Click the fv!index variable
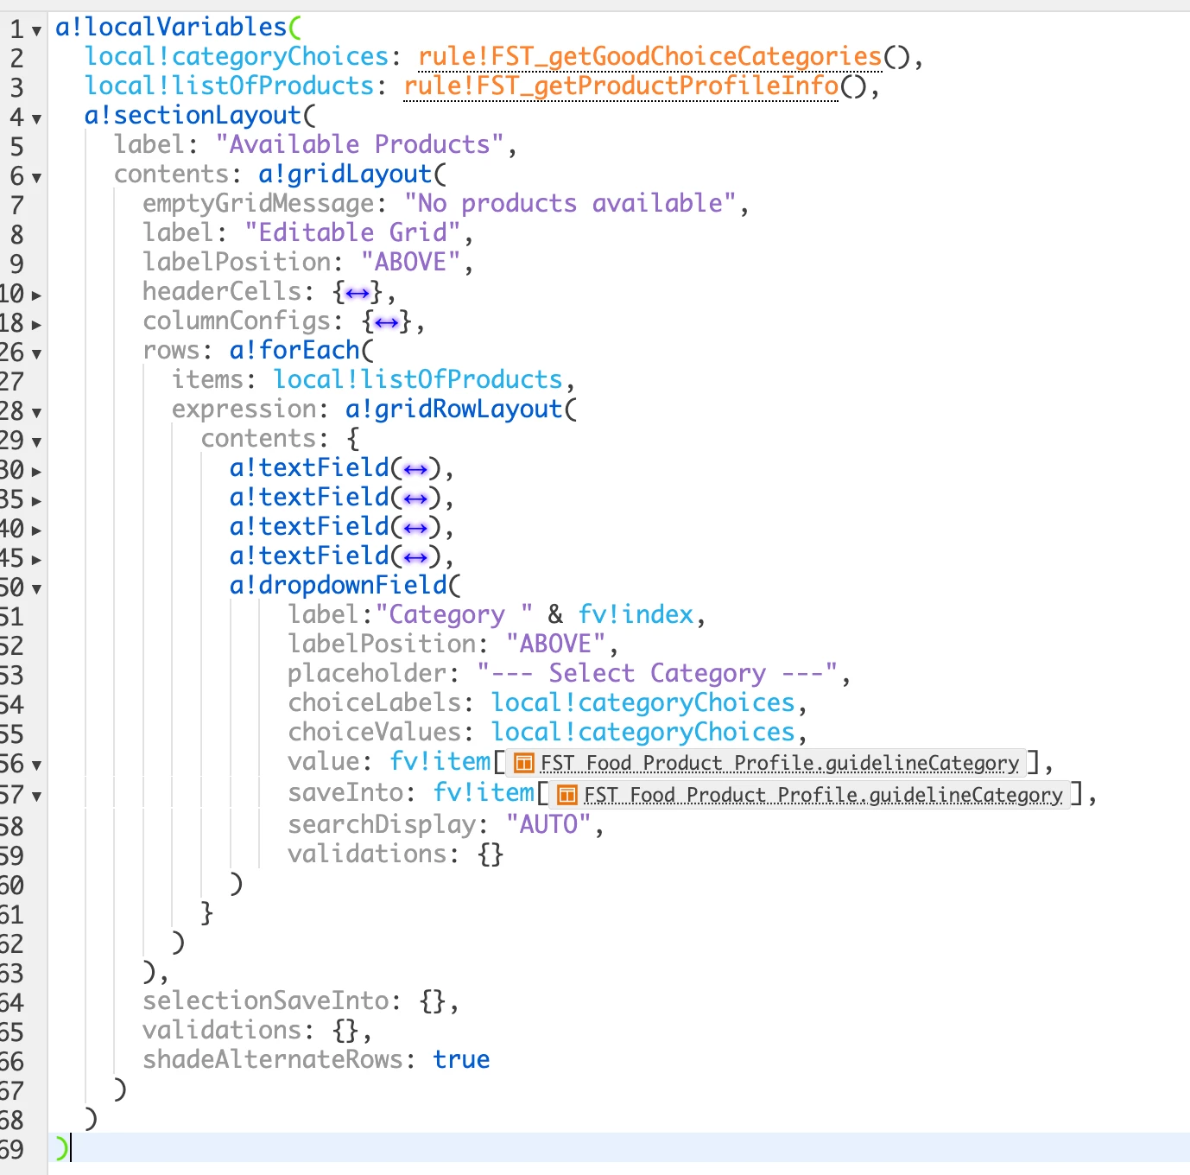 [x=636, y=615]
